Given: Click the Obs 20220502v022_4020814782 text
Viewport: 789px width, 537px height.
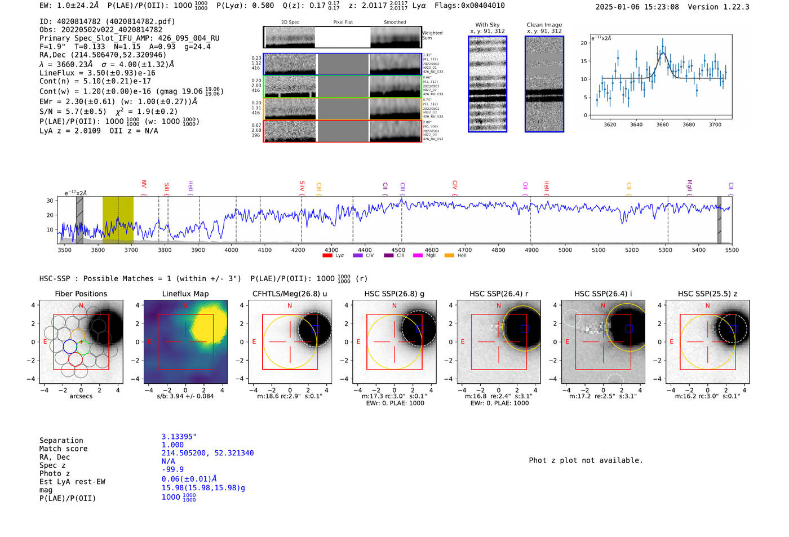Looking at the screenshot, I should [101, 30].
